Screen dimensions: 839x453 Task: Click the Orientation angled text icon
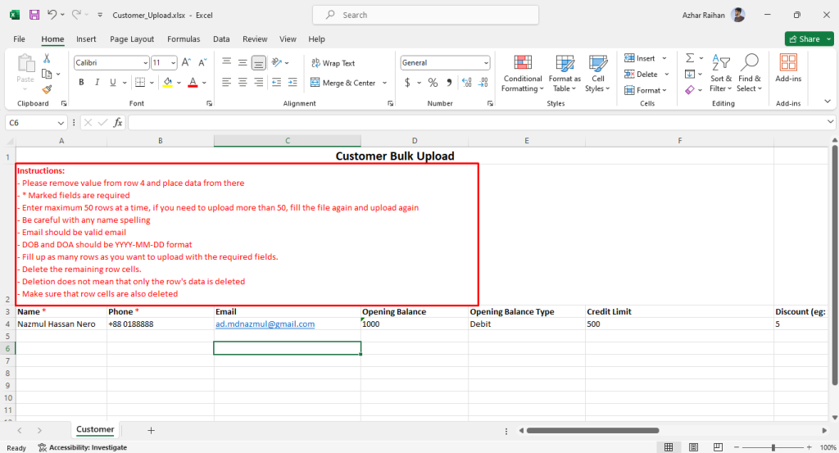[x=277, y=62]
